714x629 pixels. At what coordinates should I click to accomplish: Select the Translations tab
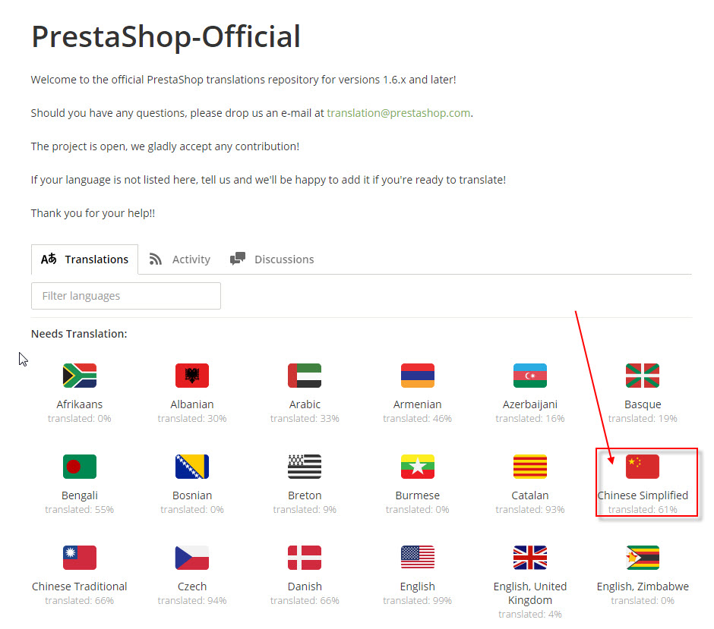click(x=85, y=259)
